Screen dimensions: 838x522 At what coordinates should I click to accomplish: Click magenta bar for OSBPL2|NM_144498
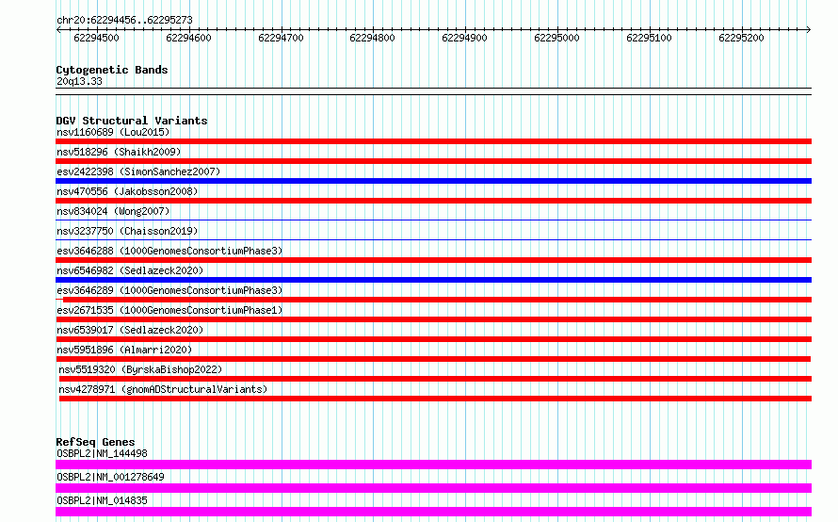[433, 465]
